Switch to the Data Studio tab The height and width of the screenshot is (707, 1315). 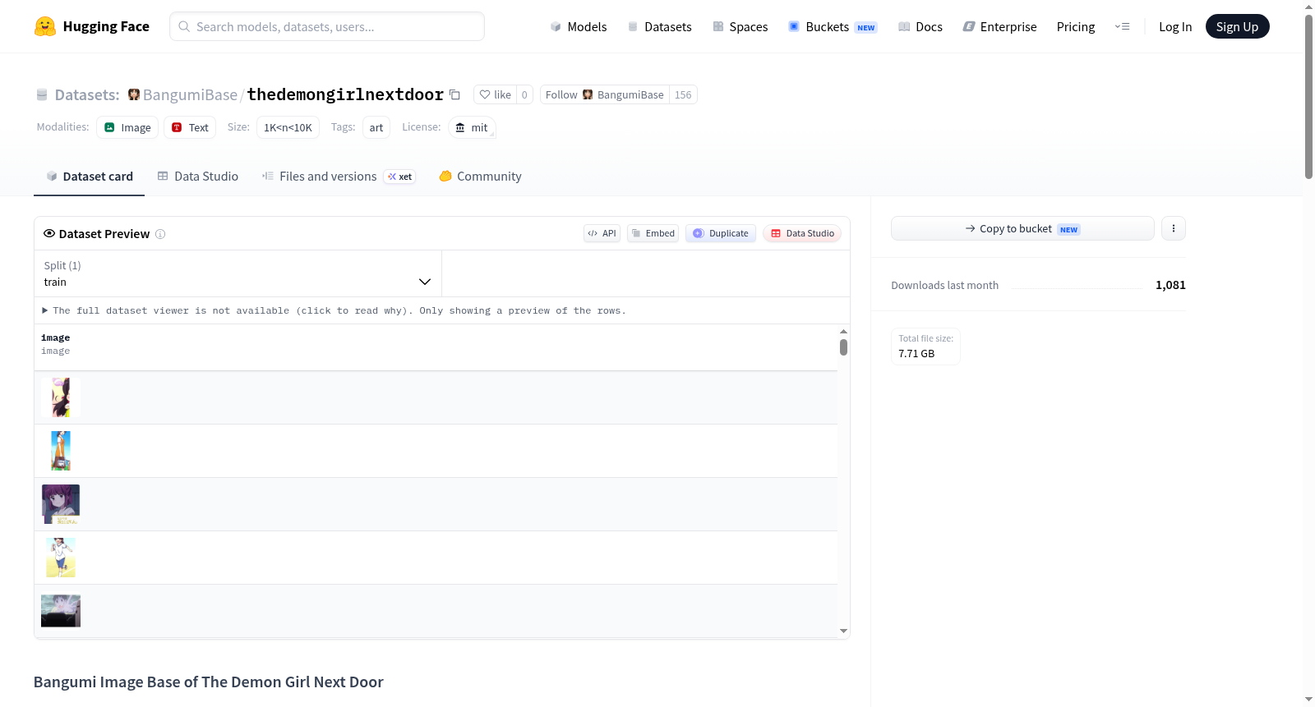coord(198,176)
